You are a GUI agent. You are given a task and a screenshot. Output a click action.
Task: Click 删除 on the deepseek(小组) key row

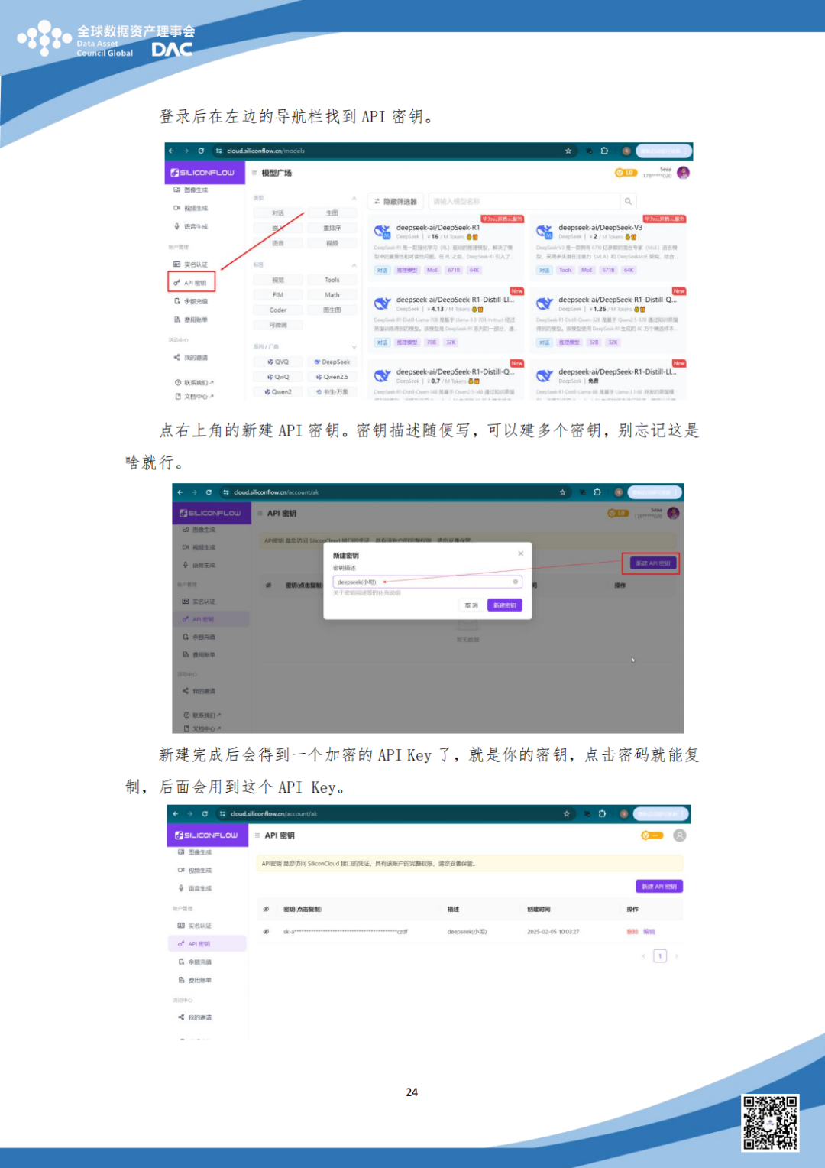pyautogui.click(x=632, y=932)
